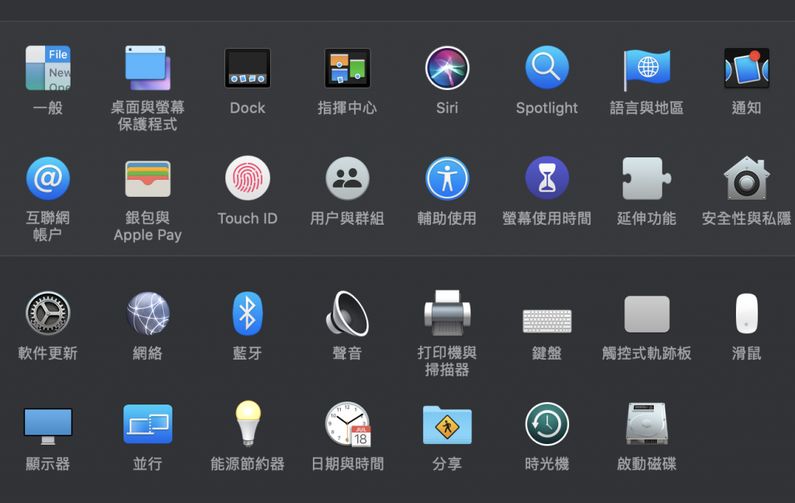Open 滑鼠 (Mouse) icon
The width and height of the screenshot is (795, 503).
click(747, 313)
